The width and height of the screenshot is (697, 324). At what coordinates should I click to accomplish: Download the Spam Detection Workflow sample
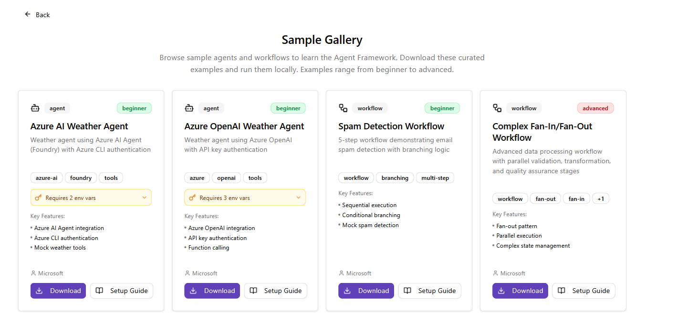click(366, 291)
